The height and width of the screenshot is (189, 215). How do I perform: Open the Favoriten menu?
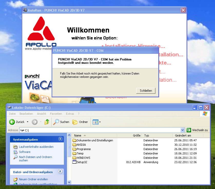point(56,114)
